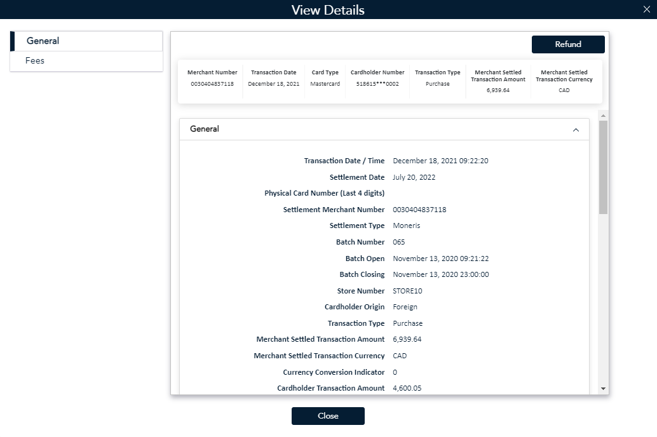This screenshot has height=437, width=657.
Task: Click CAD currency value in General list
Action: [400, 356]
